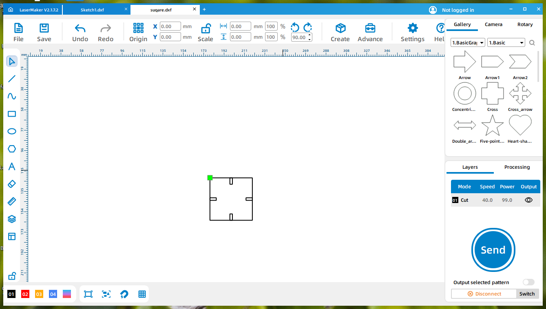The image size is (546, 309).
Task: Click the frame-fit icon in bottom bar
Action: tap(88, 294)
